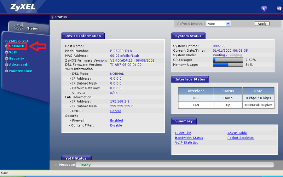Open the ZyNOS firmware version link
The image size is (283, 177).
click(x=132, y=60)
